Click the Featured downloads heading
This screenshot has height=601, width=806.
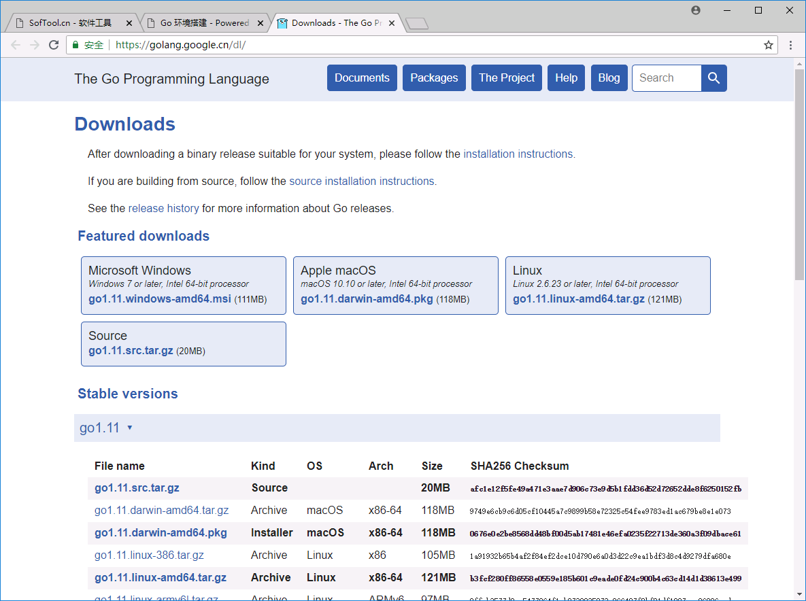coord(144,237)
